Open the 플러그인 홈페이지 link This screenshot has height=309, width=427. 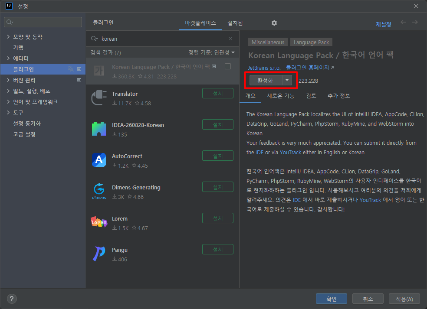coord(310,68)
